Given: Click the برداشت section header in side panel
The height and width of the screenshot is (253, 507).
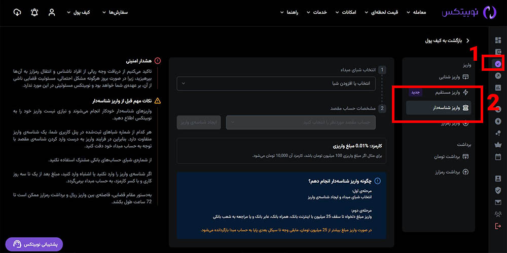Looking at the screenshot, I should coord(464,145).
